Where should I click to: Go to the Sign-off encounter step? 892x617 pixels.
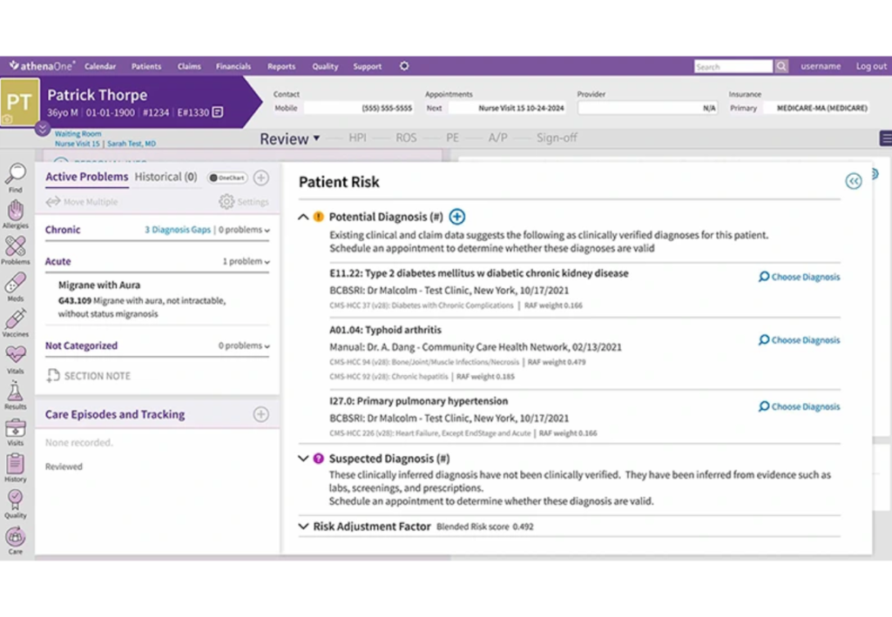click(x=557, y=137)
